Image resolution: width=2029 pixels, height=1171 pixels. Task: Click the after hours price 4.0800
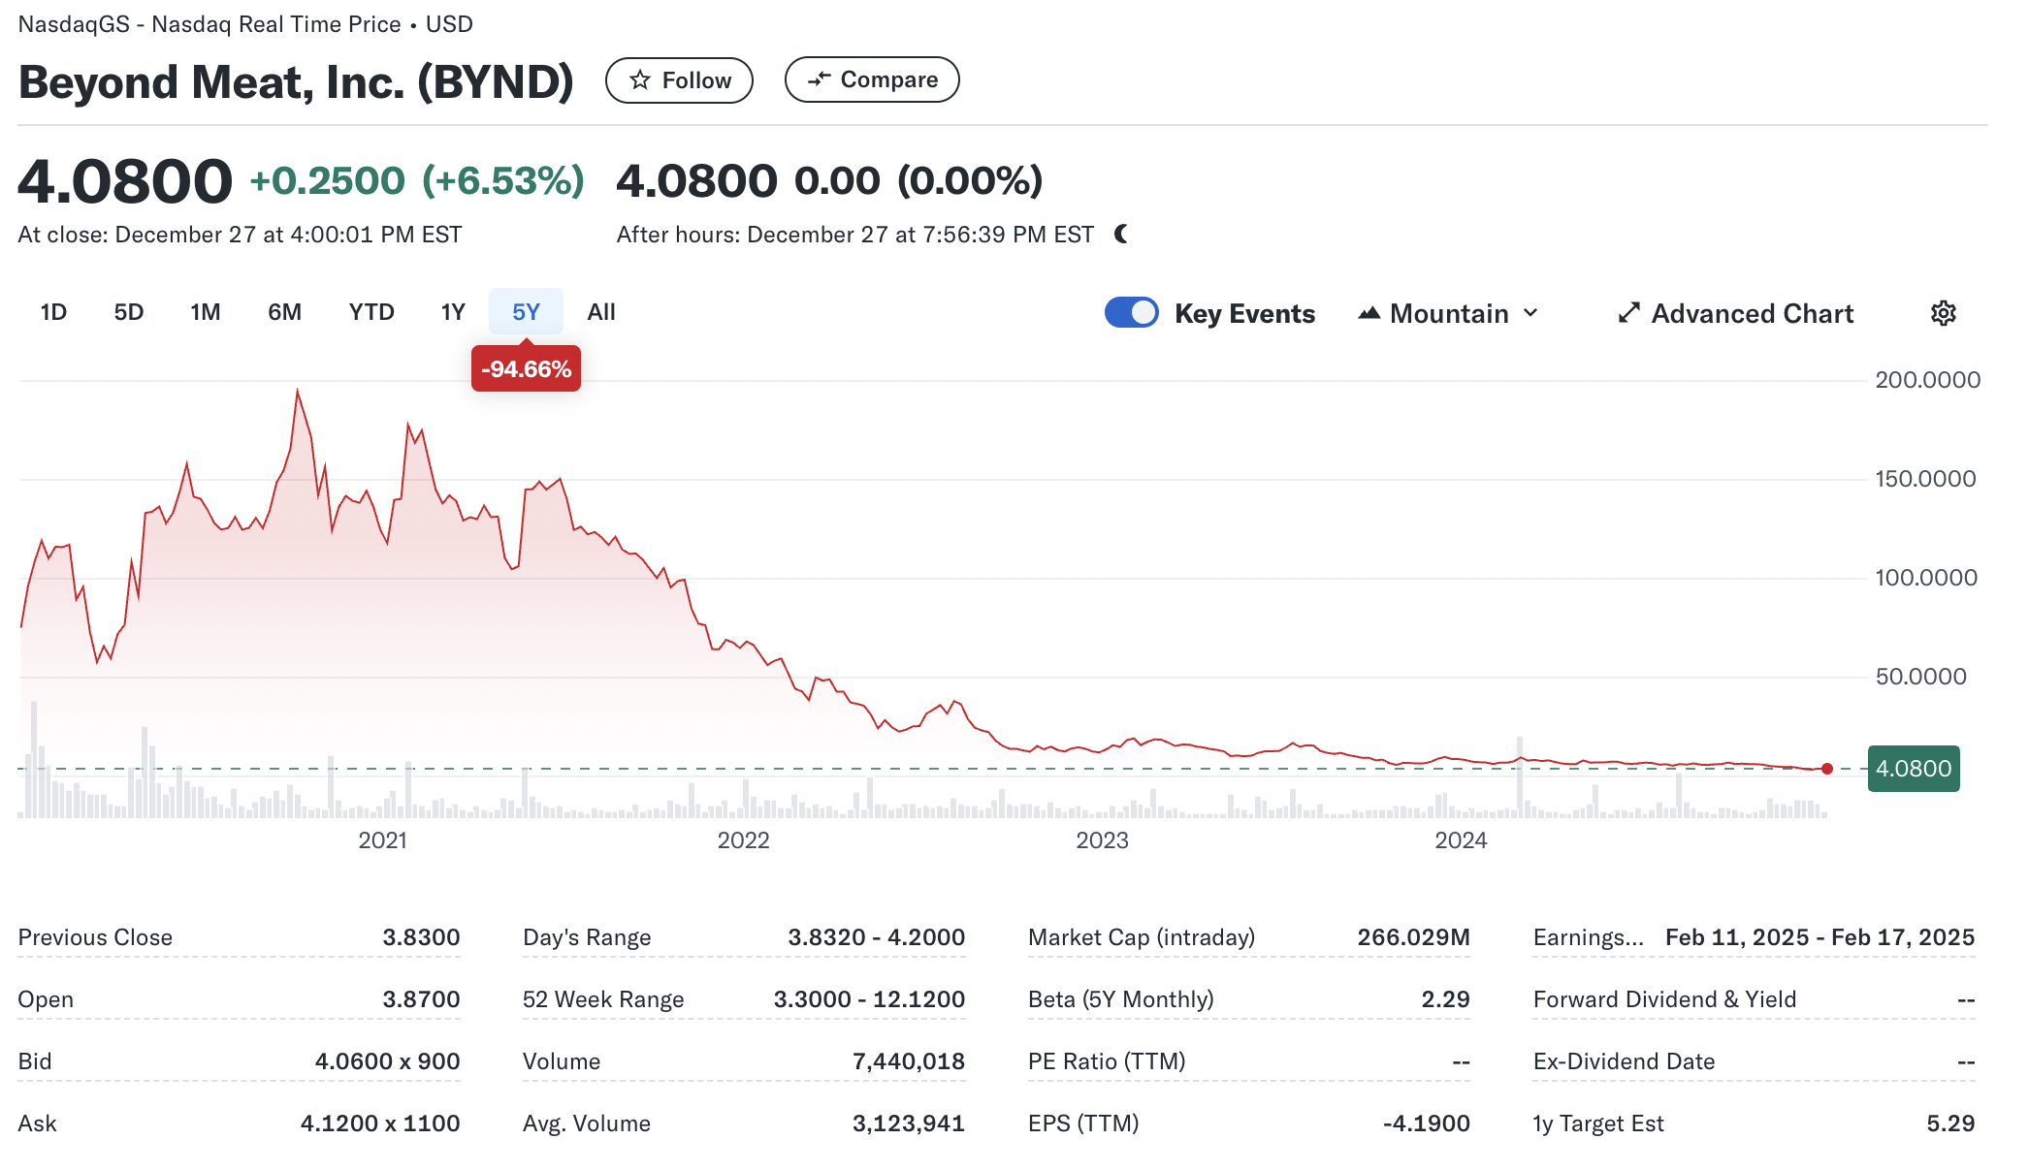pyautogui.click(x=696, y=181)
